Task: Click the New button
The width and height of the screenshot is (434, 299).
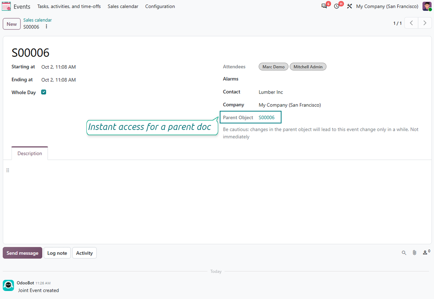Action: click(12, 24)
